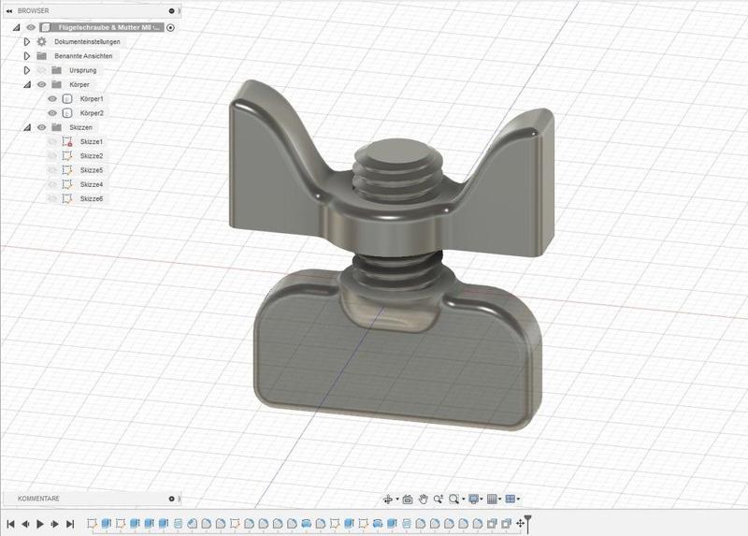Click the Skizze6 sketch icon
The height and width of the screenshot is (536, 748).
(x=67, y=199)
